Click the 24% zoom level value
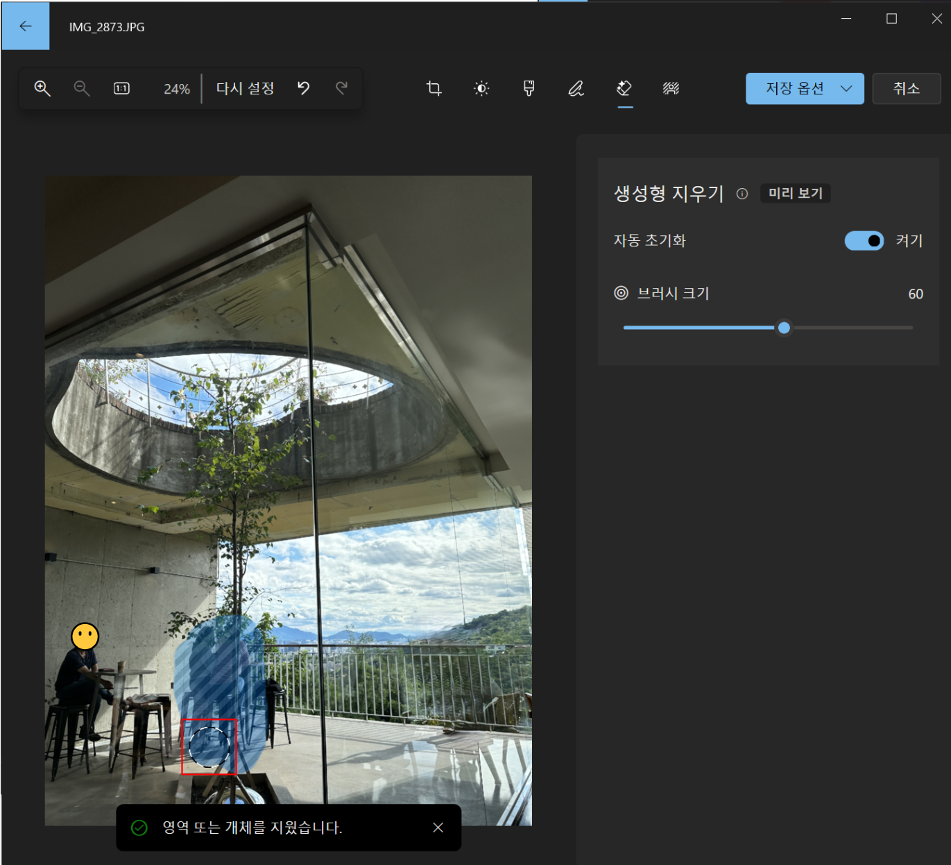This screenshot has width=951, height=865. point(177,89)
